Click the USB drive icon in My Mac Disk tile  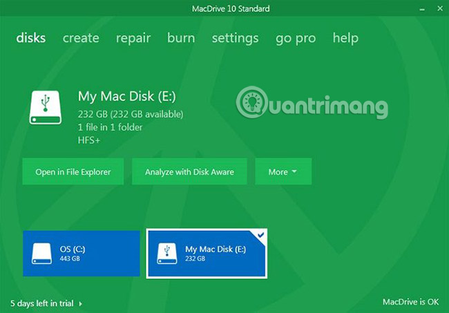167,254
